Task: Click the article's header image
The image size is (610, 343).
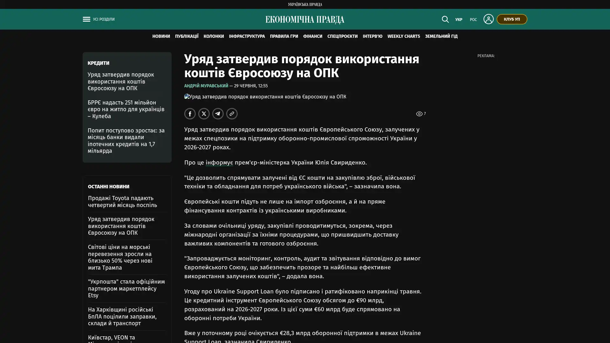Action: coord(265,97)
